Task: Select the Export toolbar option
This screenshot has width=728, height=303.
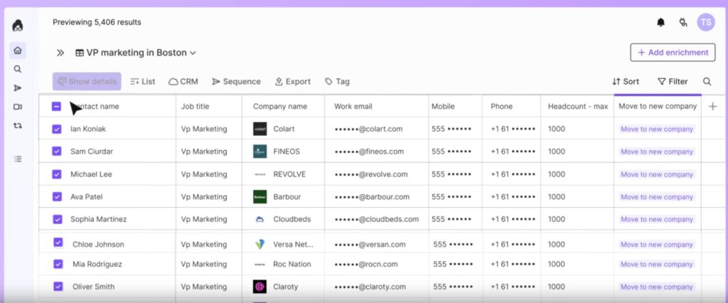Action: 293,82
